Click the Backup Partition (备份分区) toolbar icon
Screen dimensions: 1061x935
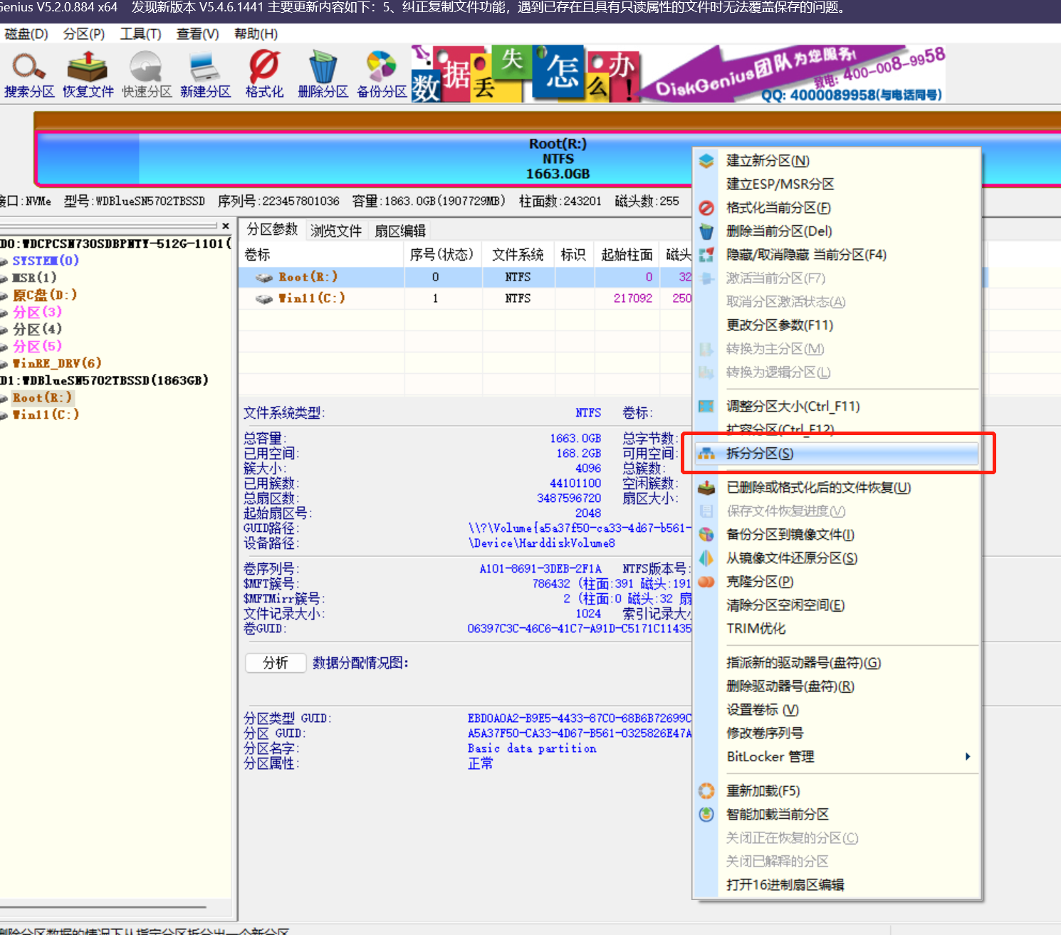coord(382,74)
